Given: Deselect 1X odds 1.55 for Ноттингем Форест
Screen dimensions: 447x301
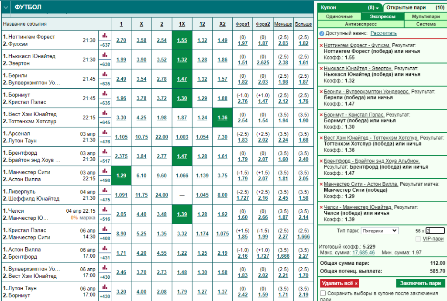Looking at the screenshot, I should point(182,40).
